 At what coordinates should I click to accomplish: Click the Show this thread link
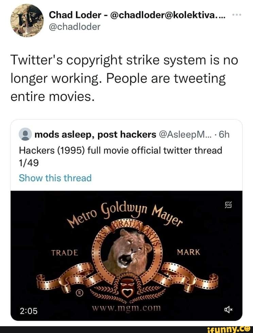[55, 177]
